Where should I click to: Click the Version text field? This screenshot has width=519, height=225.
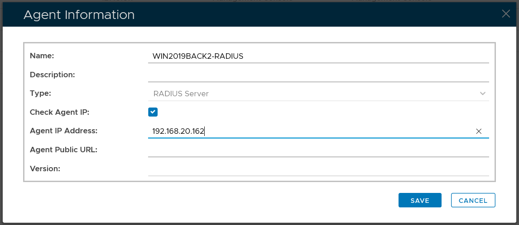pos(317,169)
